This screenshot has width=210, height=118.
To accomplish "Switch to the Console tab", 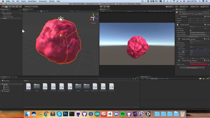I will (x=145, y=77).
